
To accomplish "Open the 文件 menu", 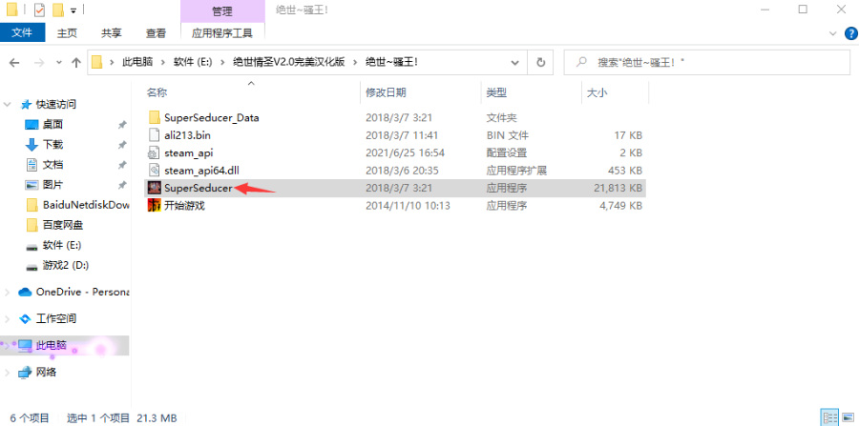I will click(x=22, y=32).
